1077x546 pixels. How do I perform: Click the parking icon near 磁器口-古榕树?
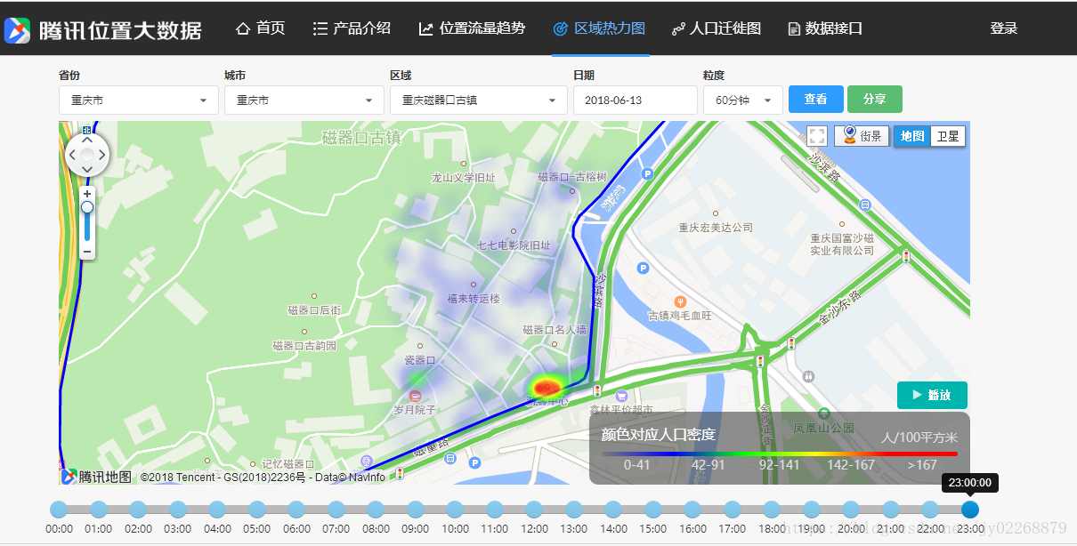[647, 173]
